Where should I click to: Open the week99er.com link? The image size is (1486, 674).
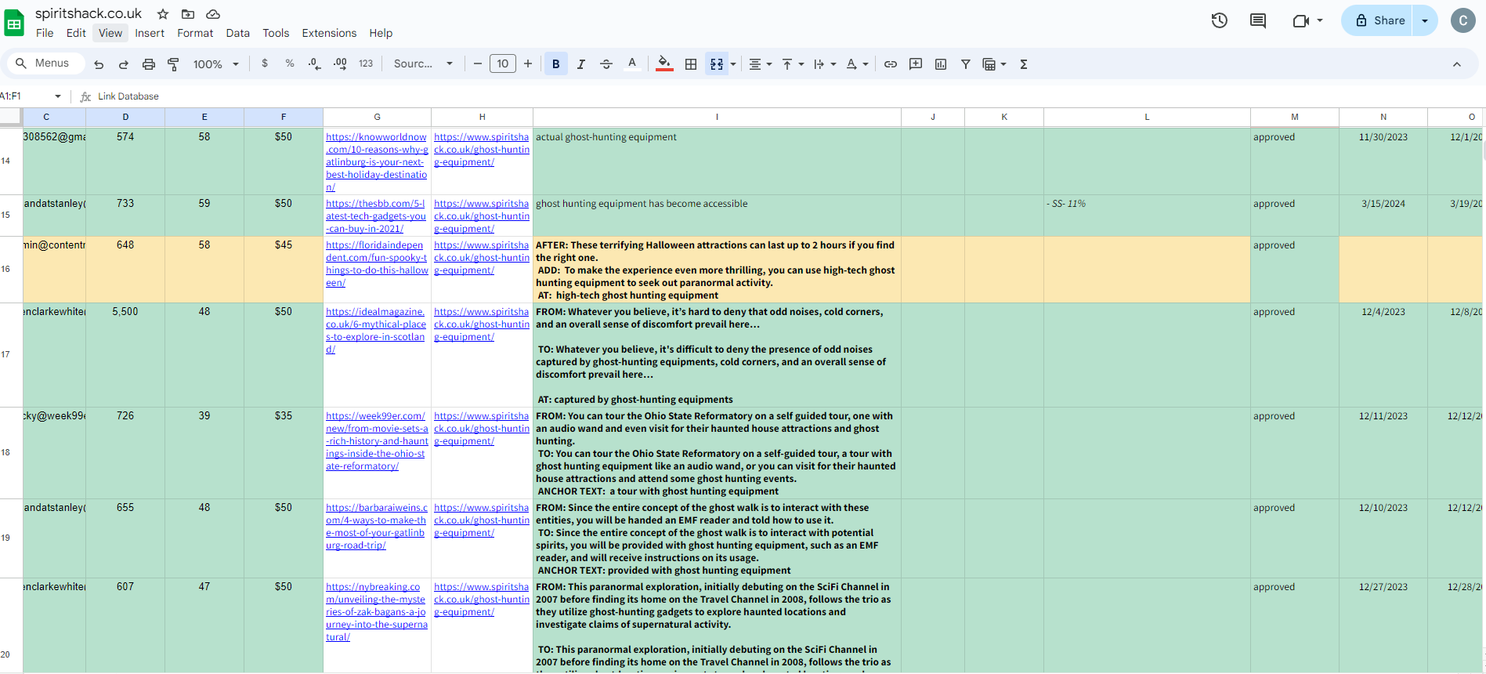click(377, 441)
